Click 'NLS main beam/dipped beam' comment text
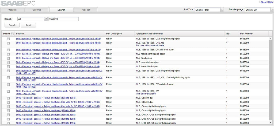Image resolution: width=274 pixels, height=126 pixels. tap(150, 54)
